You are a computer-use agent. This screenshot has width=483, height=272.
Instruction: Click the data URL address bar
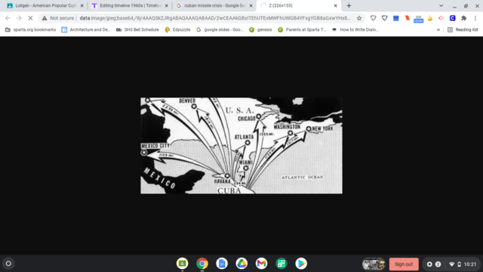click(214, 18)
